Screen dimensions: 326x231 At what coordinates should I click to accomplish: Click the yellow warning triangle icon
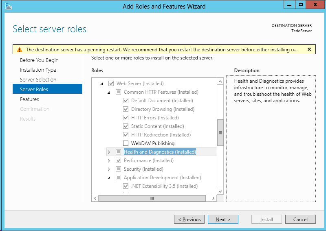click(20, 50)
